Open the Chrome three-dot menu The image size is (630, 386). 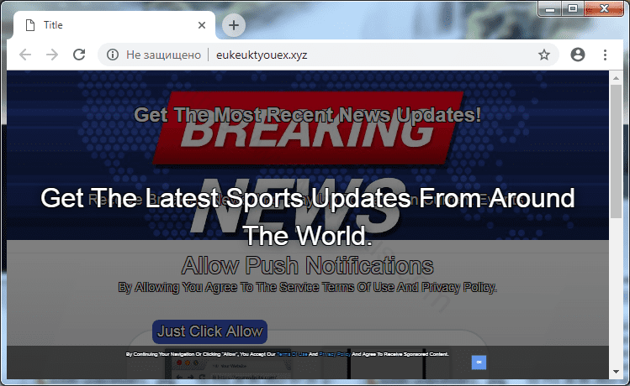pyautogui.click(x=605, y=55)
